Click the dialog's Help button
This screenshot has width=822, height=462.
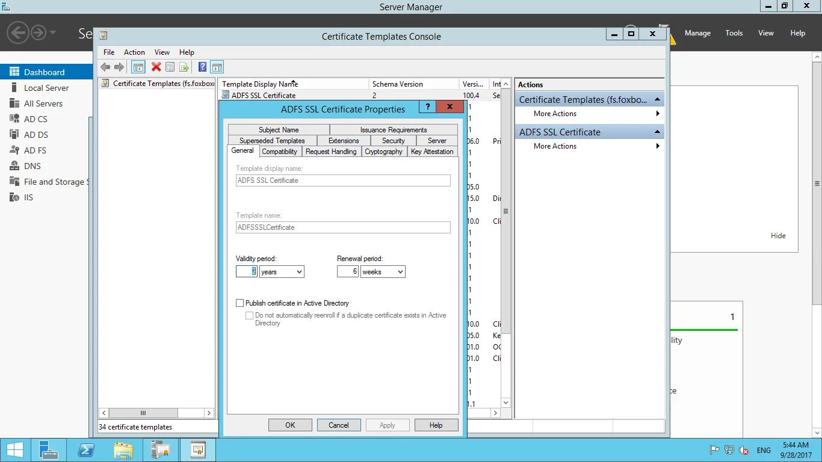click(x=436, y=425)
